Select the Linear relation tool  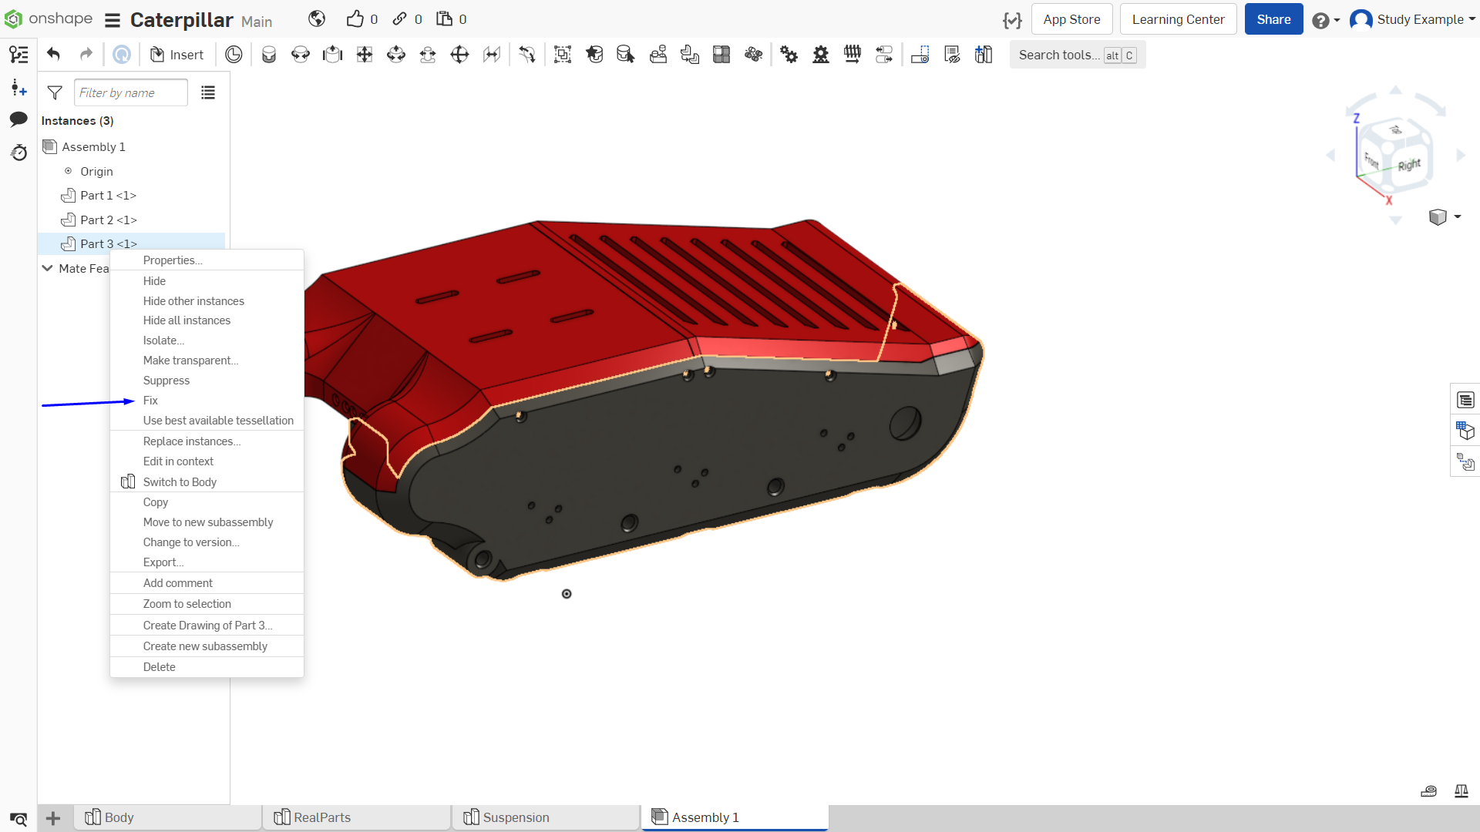[884, 55]
